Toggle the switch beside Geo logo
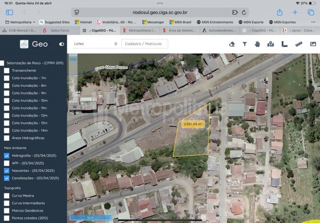The image size is (320, 223). 62,44
